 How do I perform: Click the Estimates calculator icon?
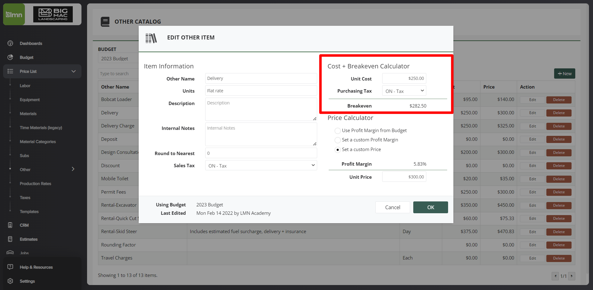[10, 239]
